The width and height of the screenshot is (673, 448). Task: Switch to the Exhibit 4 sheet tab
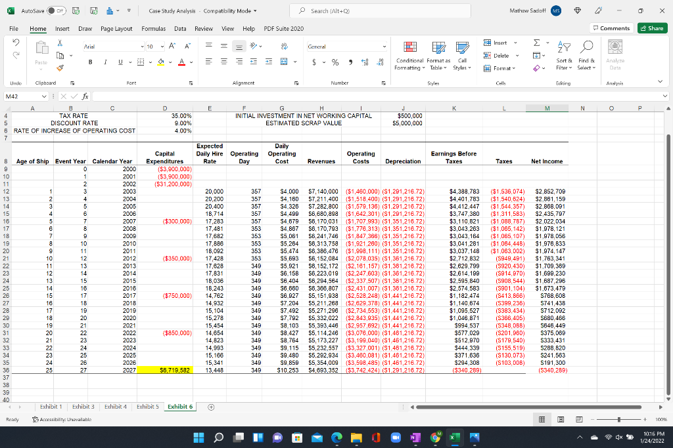tap(116, 407)
